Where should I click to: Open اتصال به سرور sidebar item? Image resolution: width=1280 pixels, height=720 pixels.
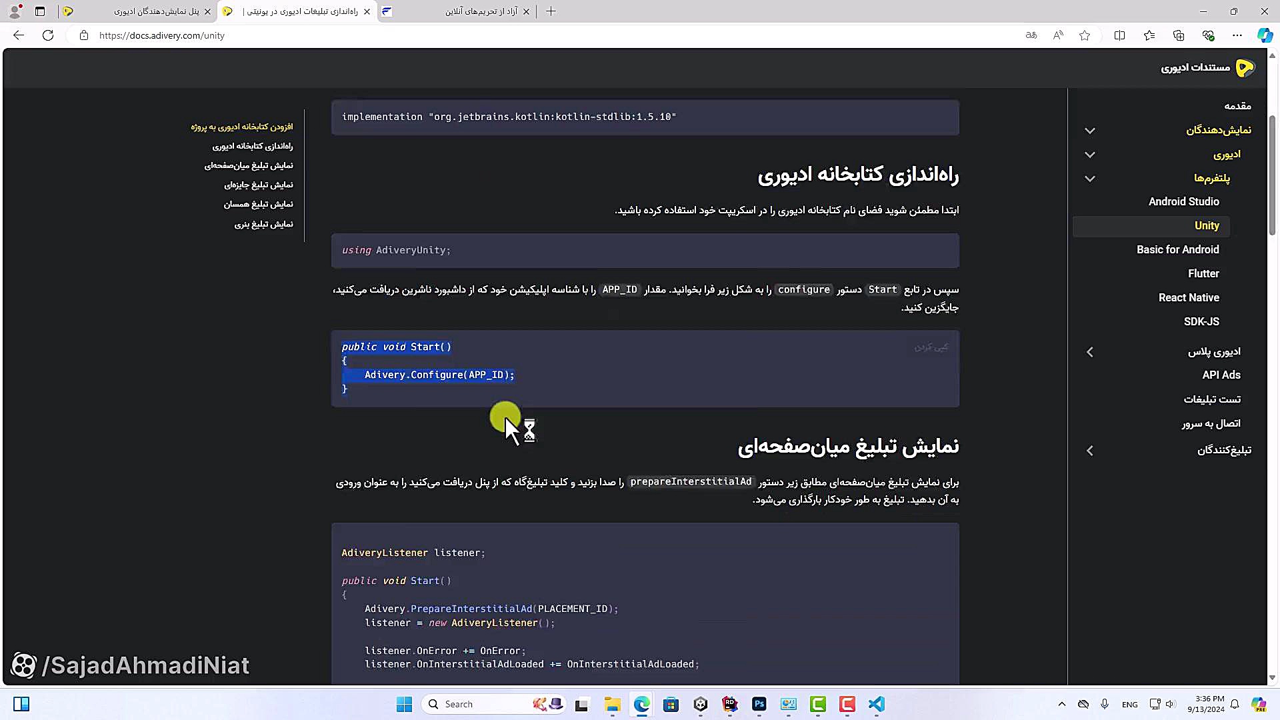click(1211, 423)
